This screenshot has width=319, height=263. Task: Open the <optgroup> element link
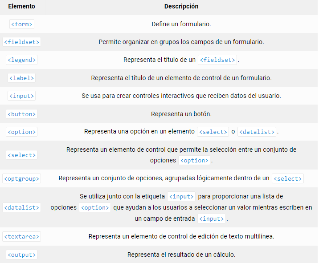[x=21, y=178]
